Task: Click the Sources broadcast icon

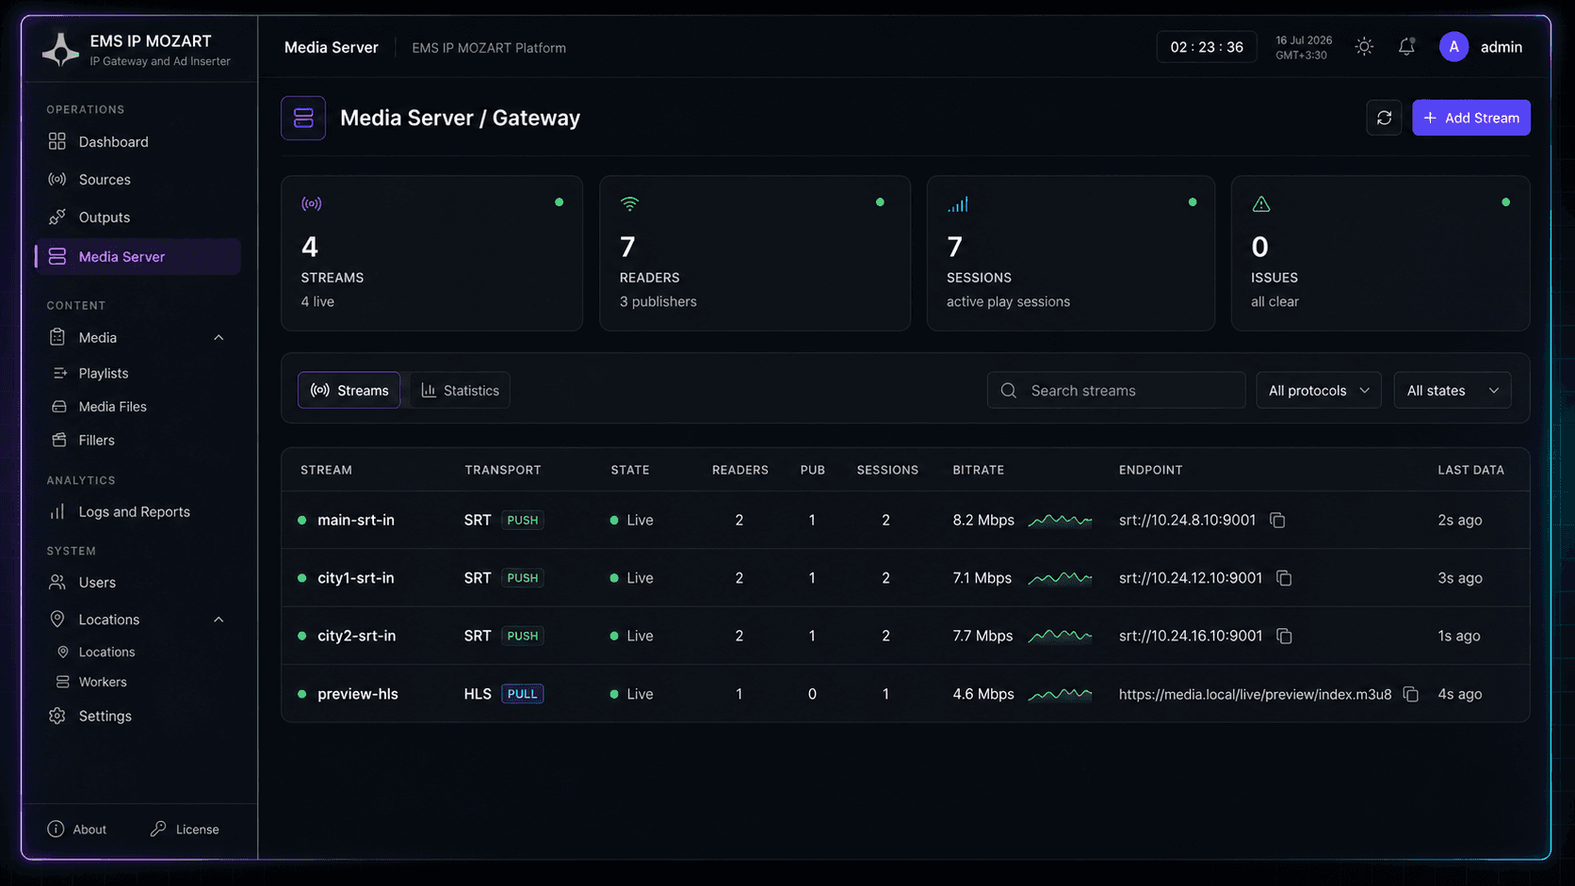Action: 57,179
